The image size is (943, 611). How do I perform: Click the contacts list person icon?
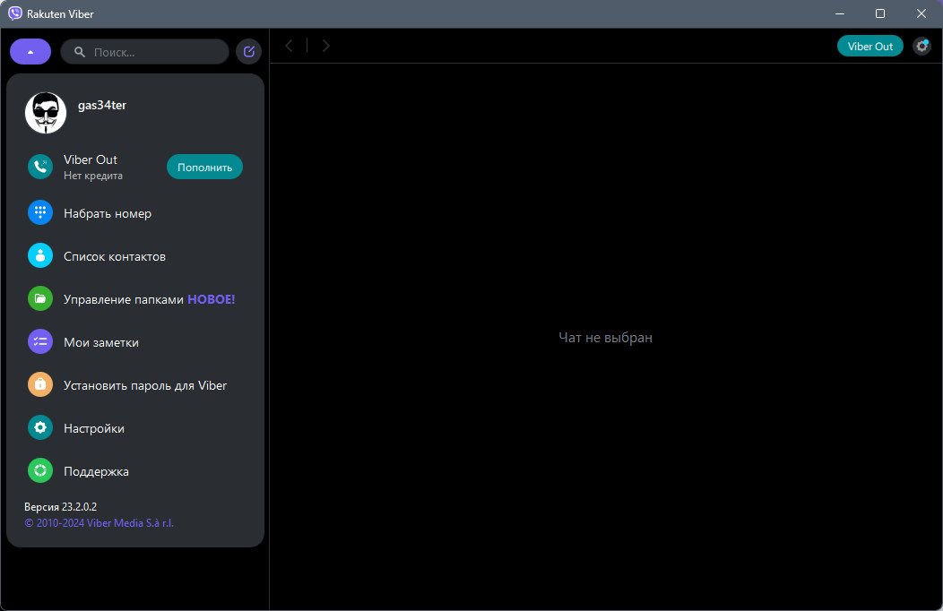tap(40, 256)
